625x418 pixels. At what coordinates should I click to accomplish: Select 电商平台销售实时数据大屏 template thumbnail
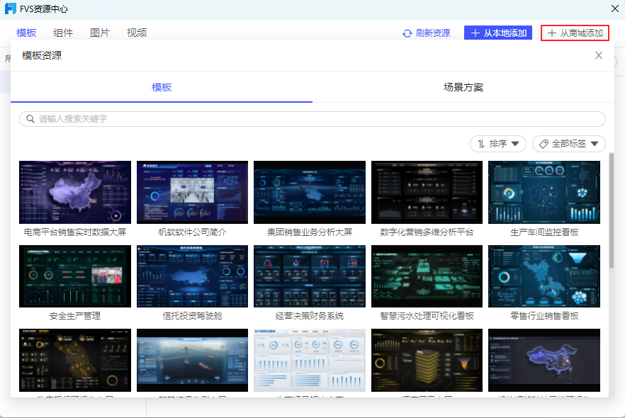click(75, 192)
